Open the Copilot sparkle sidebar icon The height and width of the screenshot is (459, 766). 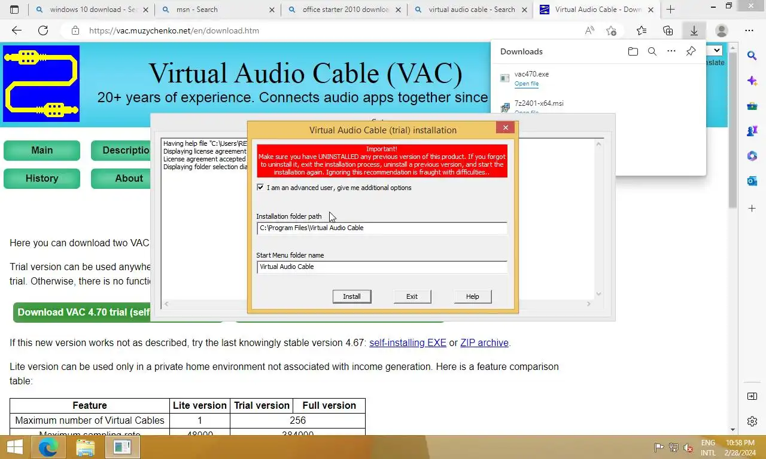coord(752,81)
